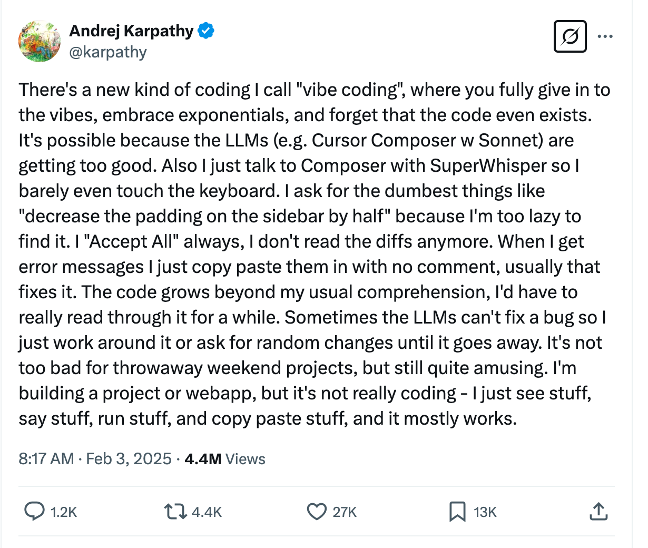Click the Grok explain-post icon
Viewport: 648px width, 548px height.
click(570, 36)
